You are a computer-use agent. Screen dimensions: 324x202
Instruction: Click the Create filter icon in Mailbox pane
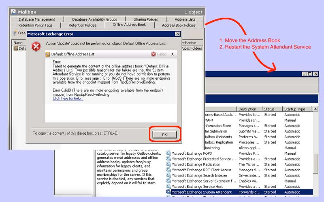[15, 33]
